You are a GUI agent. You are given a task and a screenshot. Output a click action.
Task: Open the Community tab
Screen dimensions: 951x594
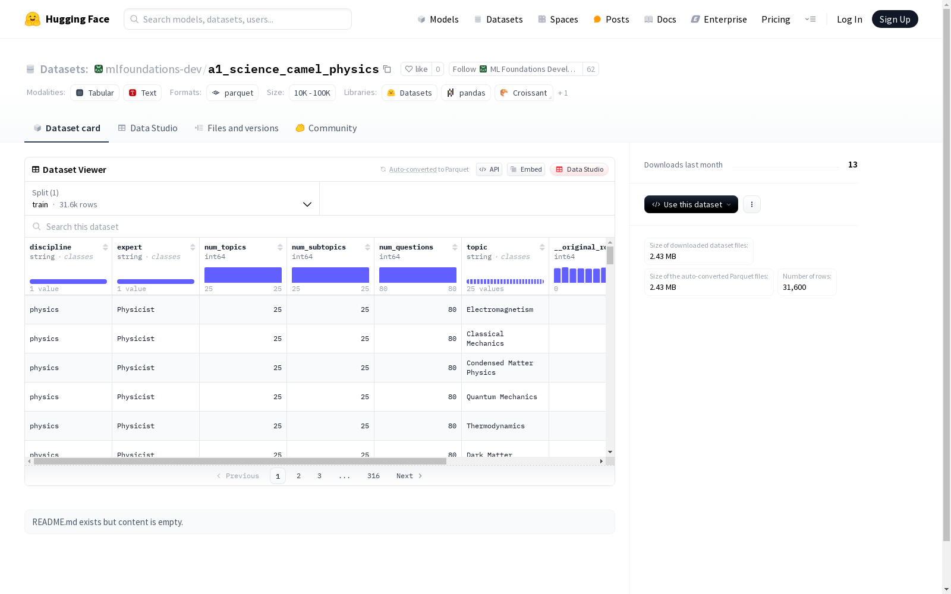tap(326, 128)
